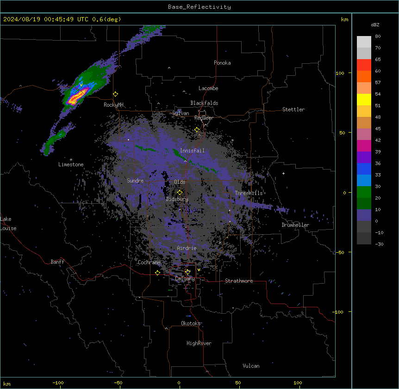The image size is (399, 389).
Task: Click the yellow V marker atop the storm cell
Action: (81, 85)
